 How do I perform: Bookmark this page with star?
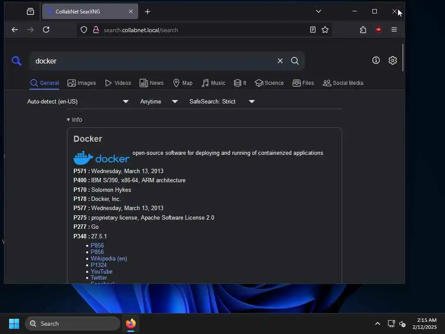pos(325,30)
